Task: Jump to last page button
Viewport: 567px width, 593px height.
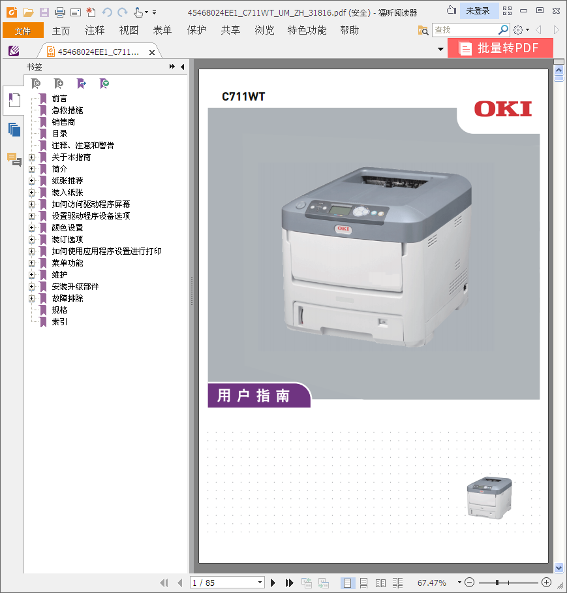Action: coord(289,583)
